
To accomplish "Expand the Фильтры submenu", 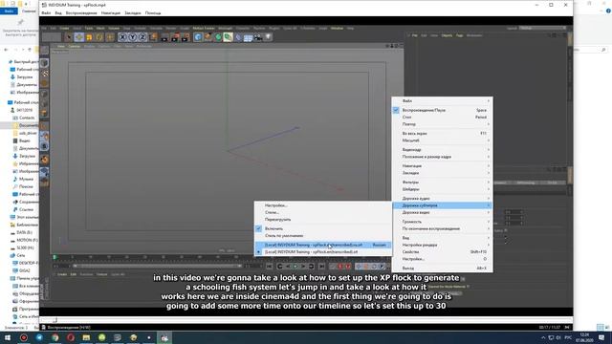I will [442, 183].
